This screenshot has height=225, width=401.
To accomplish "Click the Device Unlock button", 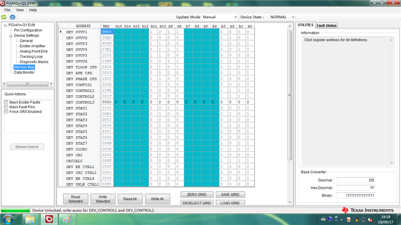I will pos(27,147).
